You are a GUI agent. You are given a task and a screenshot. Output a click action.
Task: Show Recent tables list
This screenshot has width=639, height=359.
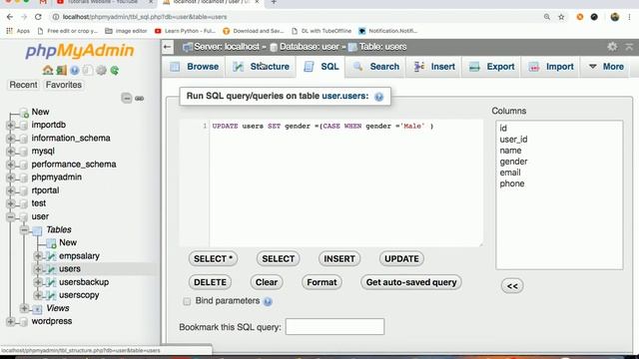tap(23, 85)
